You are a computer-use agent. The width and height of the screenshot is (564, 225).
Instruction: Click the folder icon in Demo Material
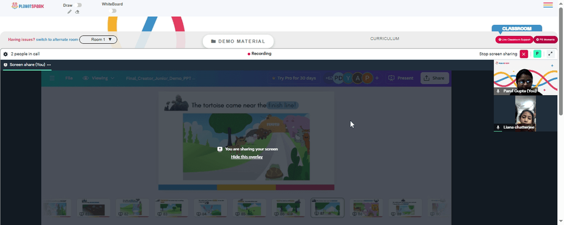click(213, 41)
